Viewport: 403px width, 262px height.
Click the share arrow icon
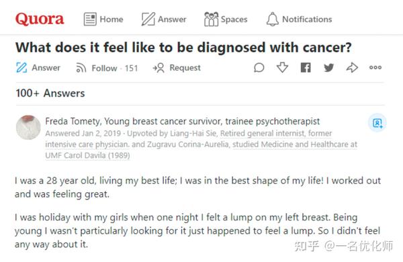pyautogui.click(x=352, y=68)
